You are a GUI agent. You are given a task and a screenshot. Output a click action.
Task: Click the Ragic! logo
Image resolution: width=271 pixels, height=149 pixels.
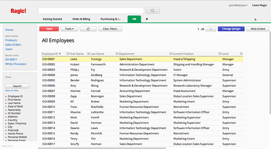point(18,11)
